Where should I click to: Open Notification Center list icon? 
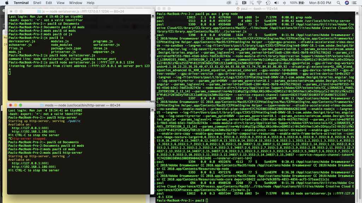(x=354, y=3)
